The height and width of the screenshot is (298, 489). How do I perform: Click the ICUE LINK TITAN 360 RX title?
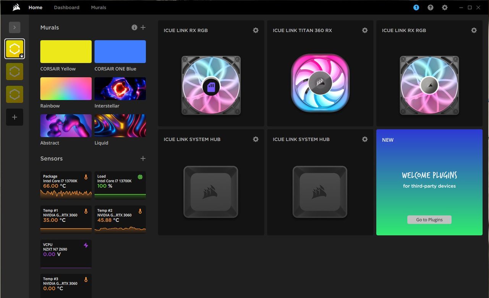(302, 31)
